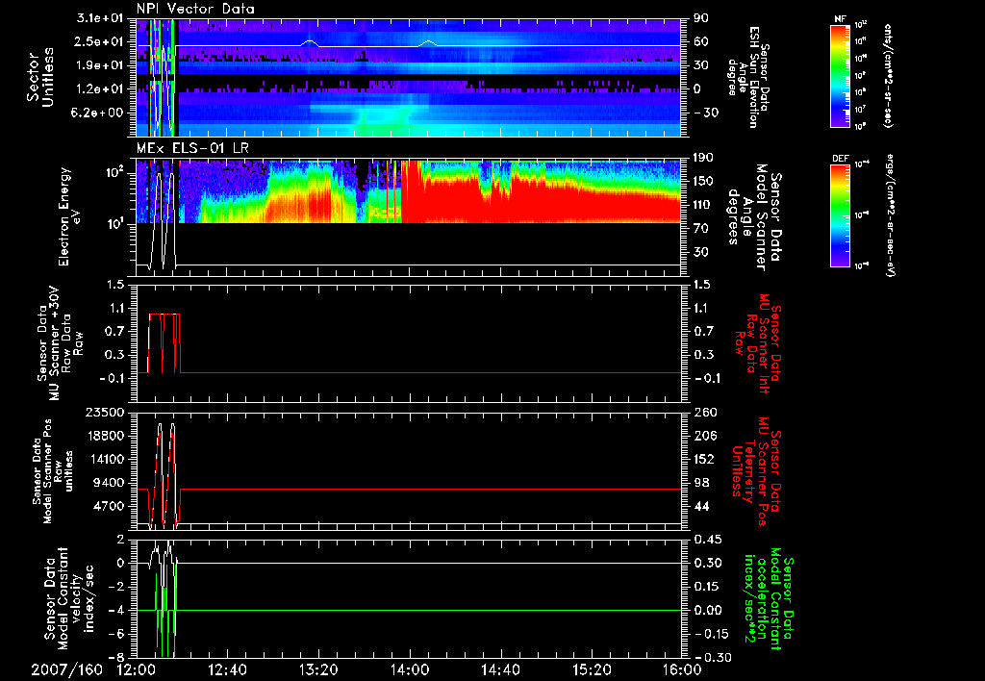The height and width of the screenshot is (681, 985).
Task: Click the red 'MU Scanner Pos Telemetry' axis title
Action: click(757, 471)
